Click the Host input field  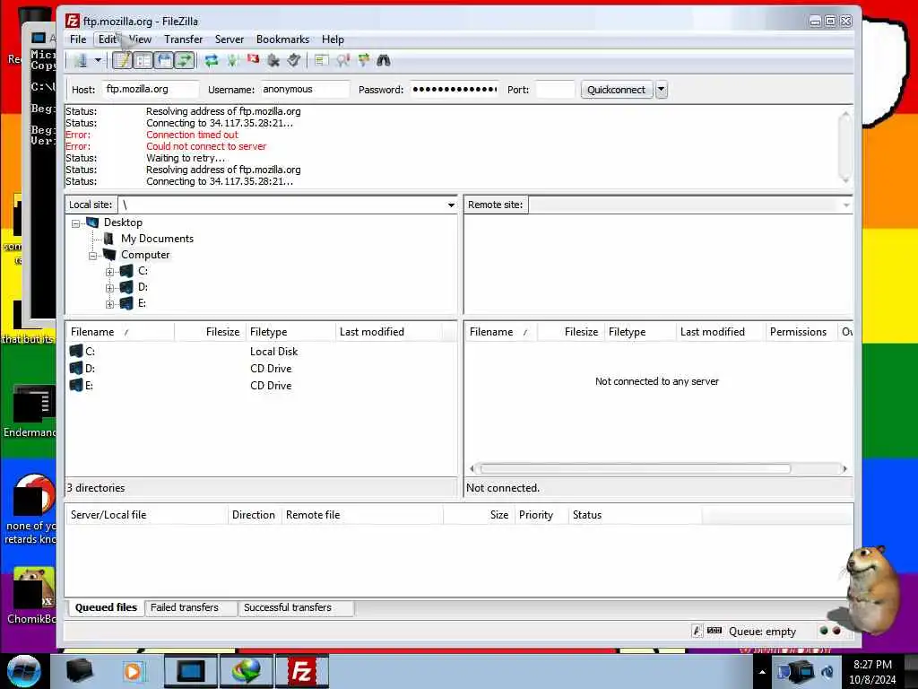150,89
